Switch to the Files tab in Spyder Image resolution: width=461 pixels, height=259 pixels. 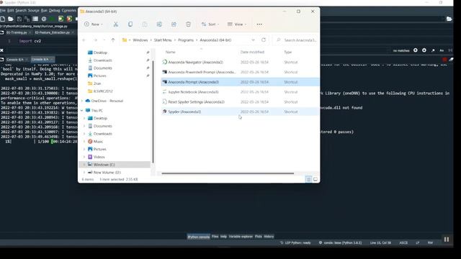(215, 237)
